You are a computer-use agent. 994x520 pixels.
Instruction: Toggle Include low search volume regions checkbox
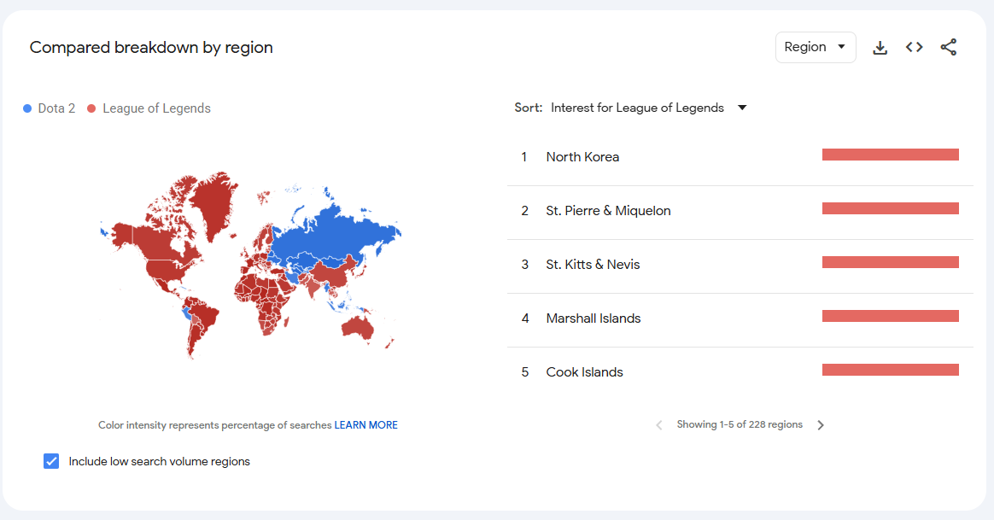tap(51, 461)
